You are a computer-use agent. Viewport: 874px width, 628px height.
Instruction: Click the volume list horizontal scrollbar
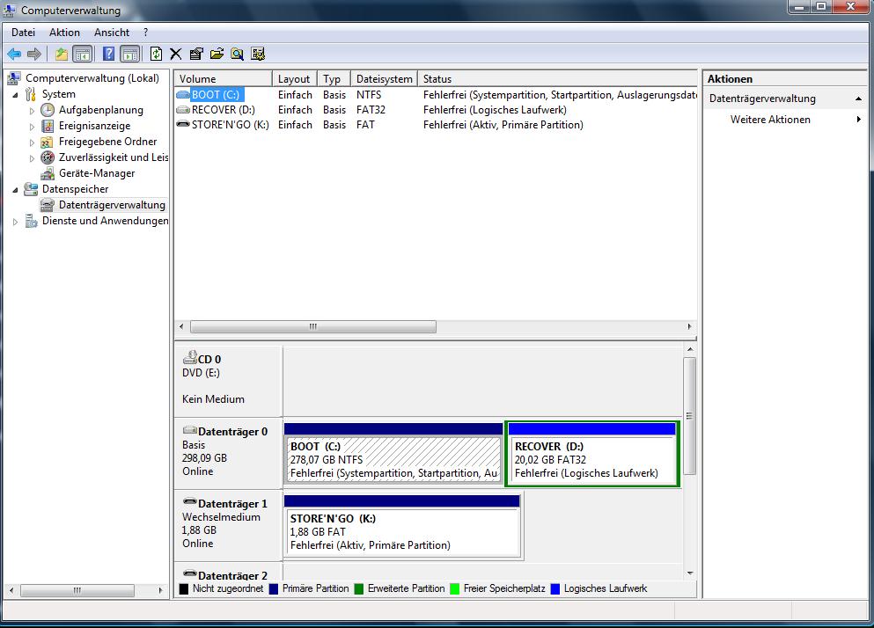point(312,326)
